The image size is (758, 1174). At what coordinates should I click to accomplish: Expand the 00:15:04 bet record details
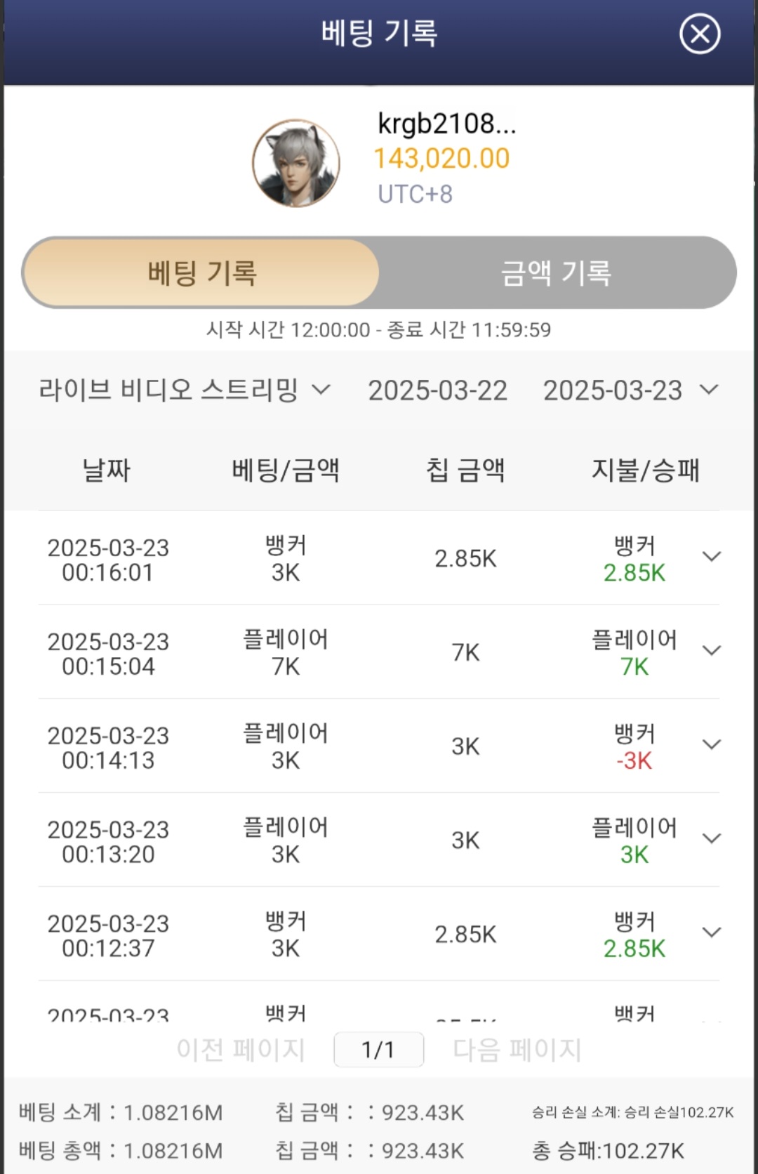coord(712,651)
